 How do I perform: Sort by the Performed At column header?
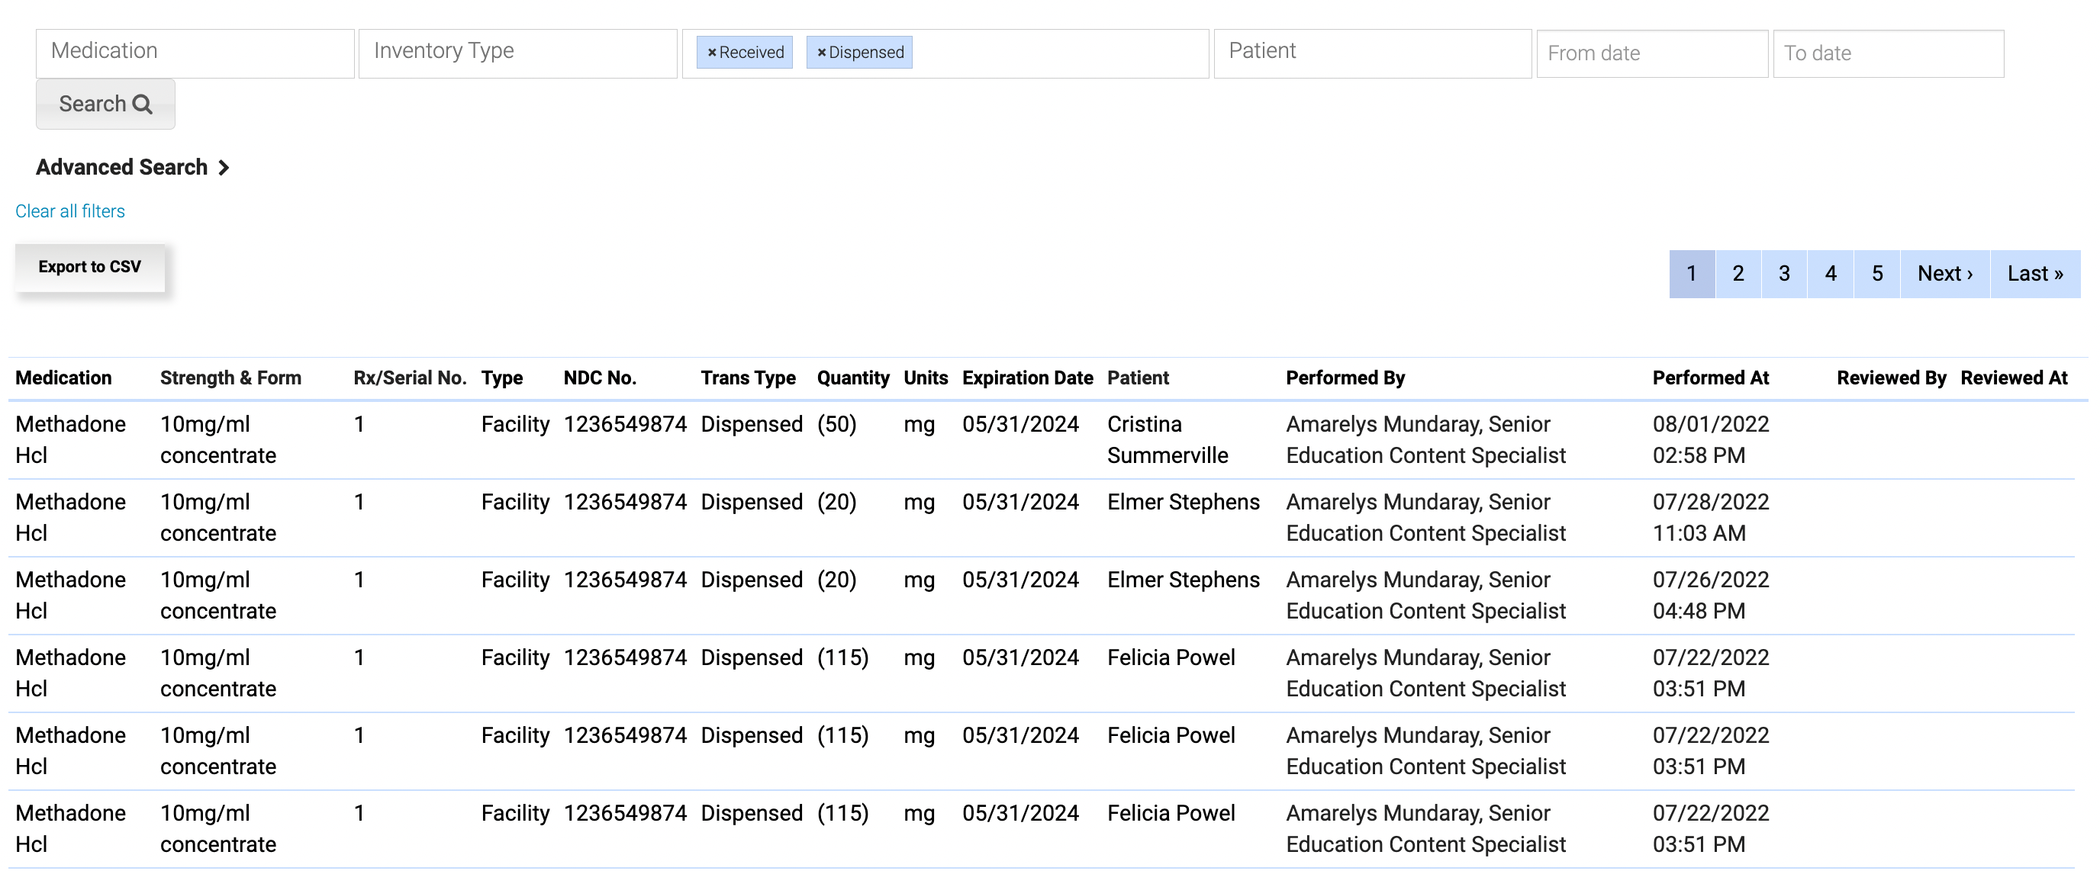click(x=1710, y=378)
